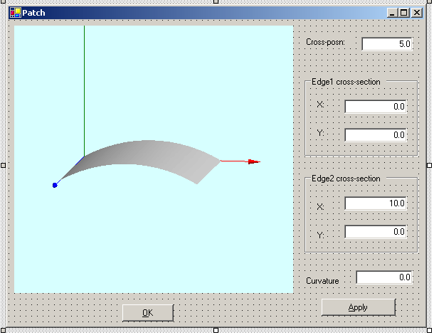The width and height of the screenshot is (434, 335).
Task: Click the Curvature input field
Action: coord(384,277)
